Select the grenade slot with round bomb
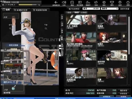Image resolution: width=132 pixels, height=99 pixels. tap(13, 88)
